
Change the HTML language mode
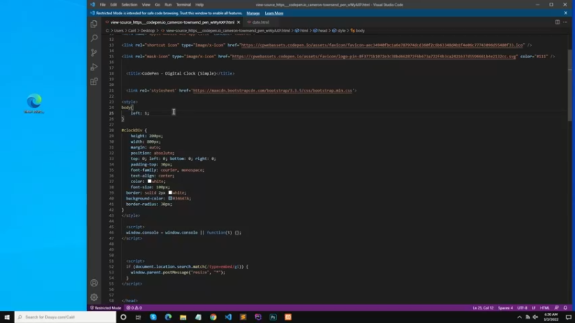[545, 308]
